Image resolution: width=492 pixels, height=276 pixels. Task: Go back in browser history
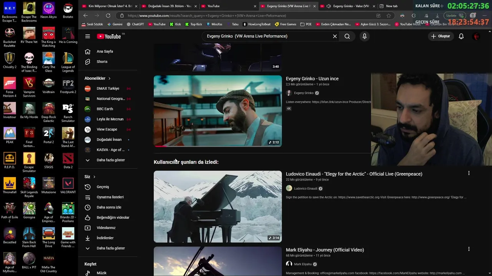coord(85,16)
